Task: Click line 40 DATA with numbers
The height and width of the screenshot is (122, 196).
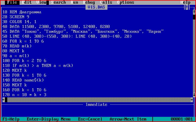Action: 56,26
